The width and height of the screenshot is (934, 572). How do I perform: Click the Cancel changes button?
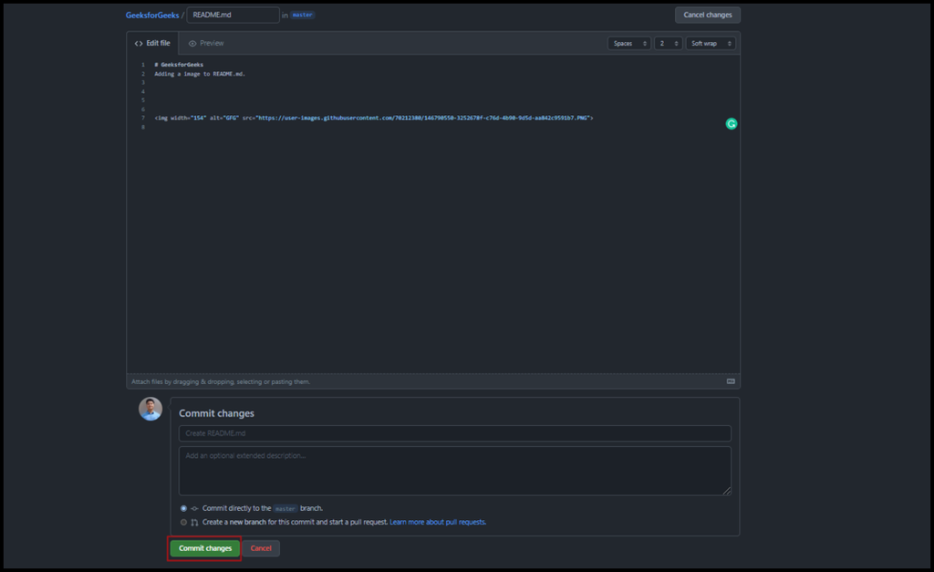coord(707,16)
